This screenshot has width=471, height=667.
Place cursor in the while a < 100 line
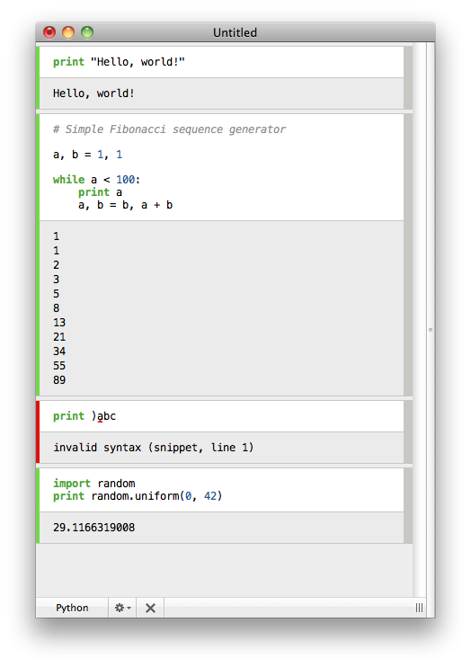pyautogui.click(x=96, y=180)
